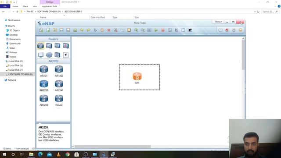Open File tab in File Explorer
The width and height of the screenshot is (281, 158).
[5, 6]
